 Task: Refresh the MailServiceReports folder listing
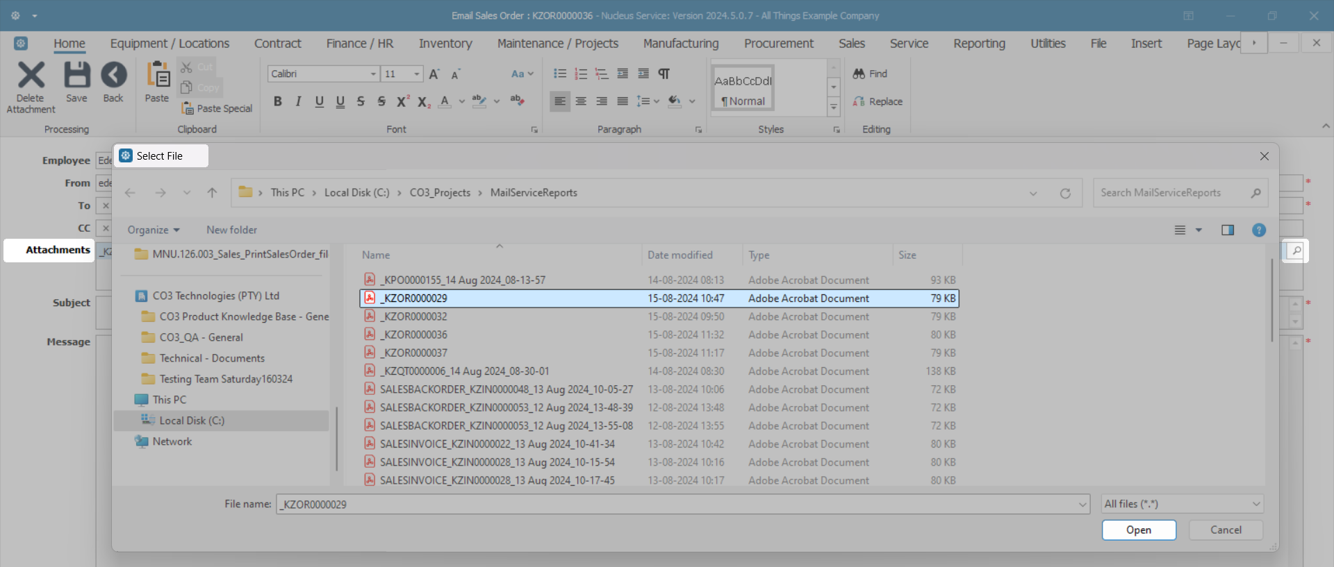(1065, 193)
